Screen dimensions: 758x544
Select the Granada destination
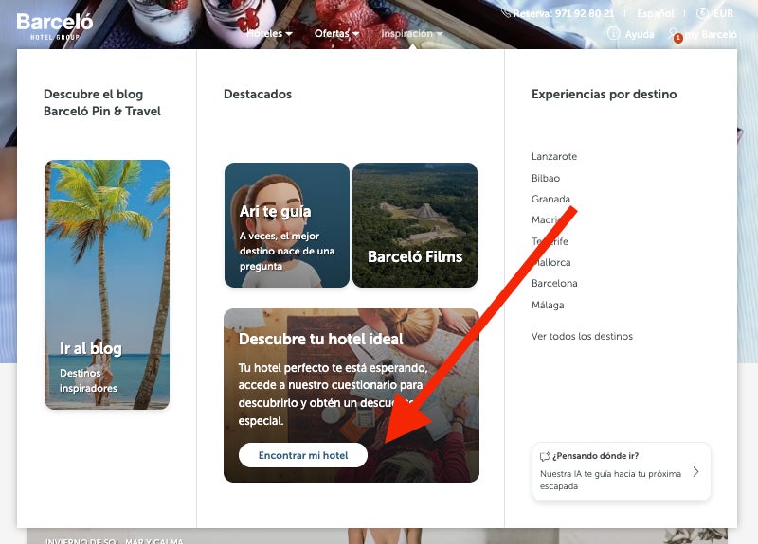pos(550,199)
